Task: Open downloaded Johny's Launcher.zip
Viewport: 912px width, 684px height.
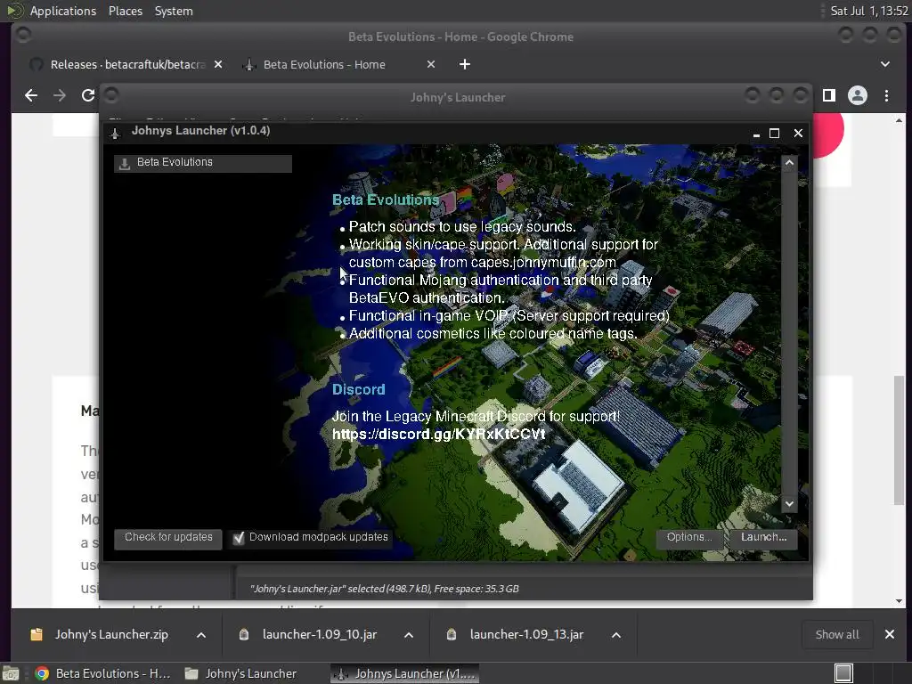Action: click(x=111, y=635)
